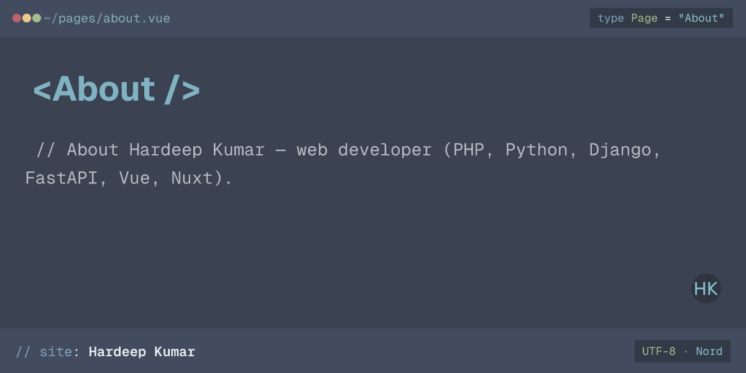746x373 pixels.
Task: Click the yellow window dot
Action: pos(27,18)
